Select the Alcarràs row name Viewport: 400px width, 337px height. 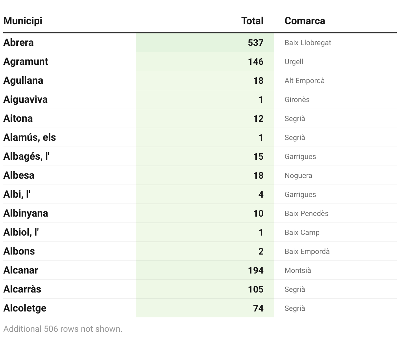22,289
